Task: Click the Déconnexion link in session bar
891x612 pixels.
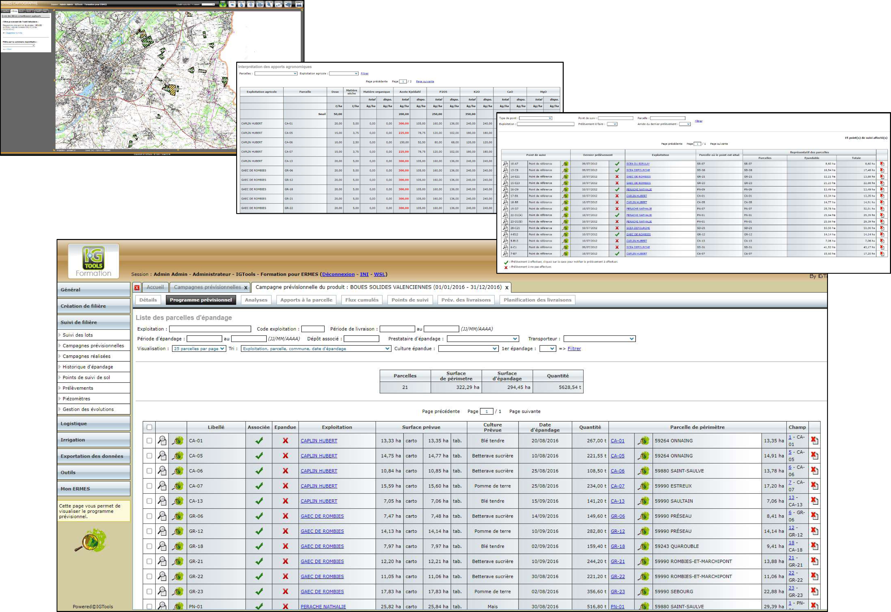Action: (338, 274)
